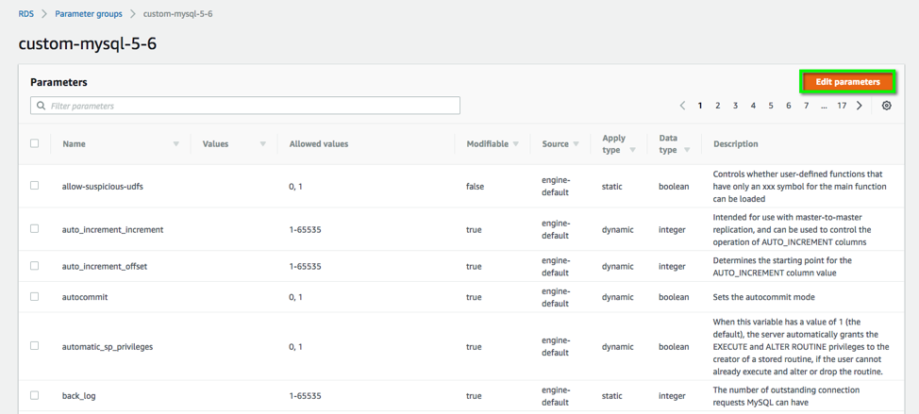
Task: Navigate to Parameter groups breadcrumb
Action: (89, 14)
